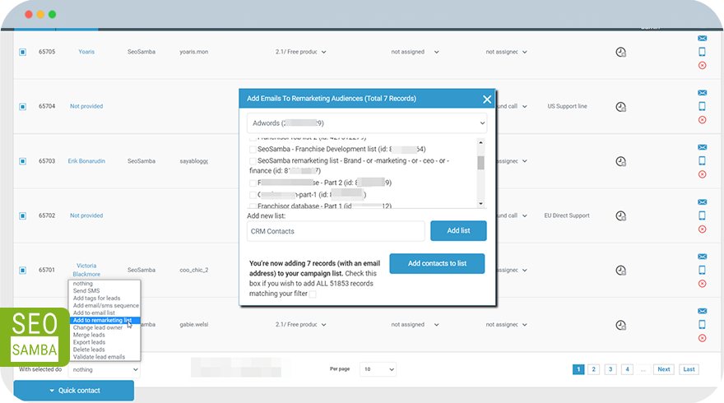The image size is (724, 403).
Task: Open the clock activity icon in row 65705
Action: click(x=620, y=52)
